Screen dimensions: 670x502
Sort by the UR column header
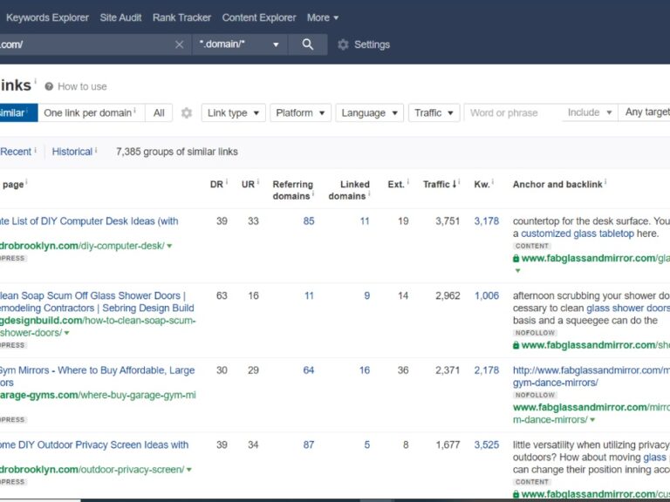coord(248,185)
